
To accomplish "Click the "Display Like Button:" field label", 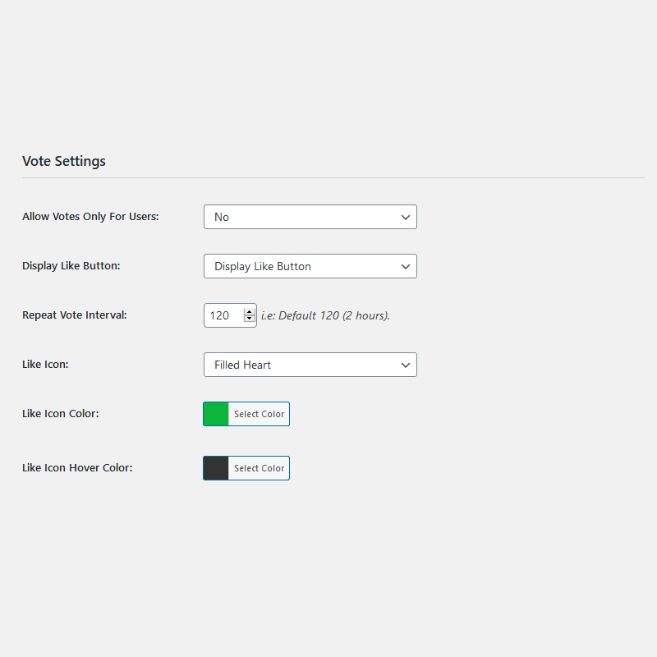I will [71, 266].
